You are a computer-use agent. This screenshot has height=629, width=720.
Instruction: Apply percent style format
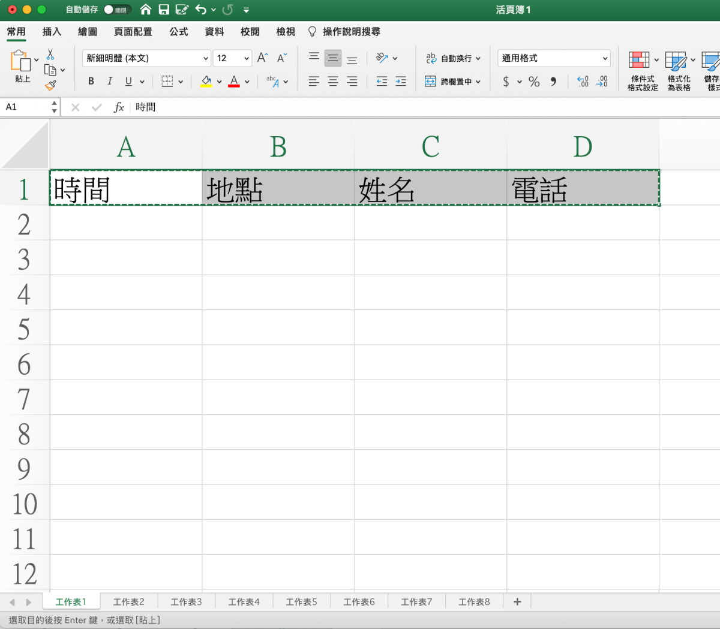click(x=534, y=82)
